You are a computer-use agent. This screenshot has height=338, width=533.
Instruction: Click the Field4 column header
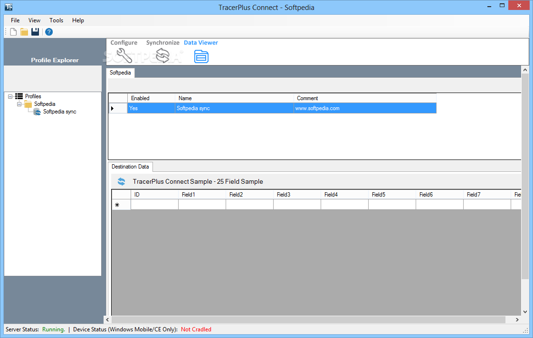coord(345,195)
